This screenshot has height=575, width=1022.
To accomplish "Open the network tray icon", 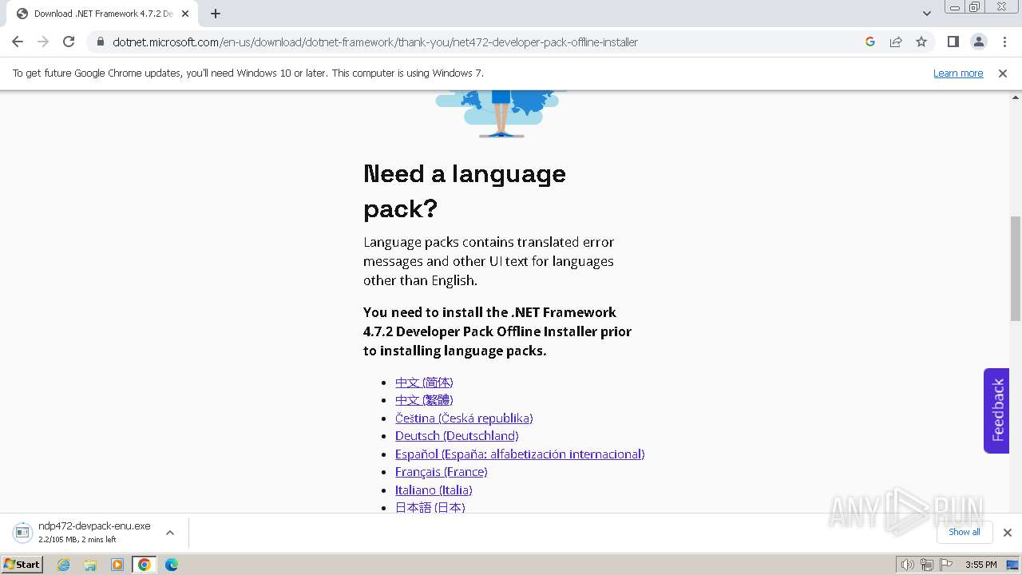I will click(x=926, y=565).
